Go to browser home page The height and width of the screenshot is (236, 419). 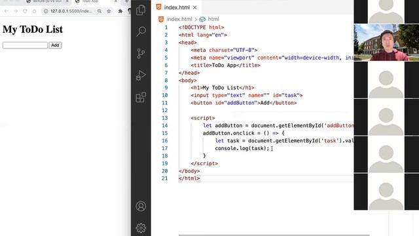(34, 11)
